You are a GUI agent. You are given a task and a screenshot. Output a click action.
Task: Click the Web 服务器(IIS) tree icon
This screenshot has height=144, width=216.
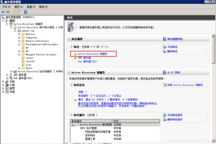point(11,78)
